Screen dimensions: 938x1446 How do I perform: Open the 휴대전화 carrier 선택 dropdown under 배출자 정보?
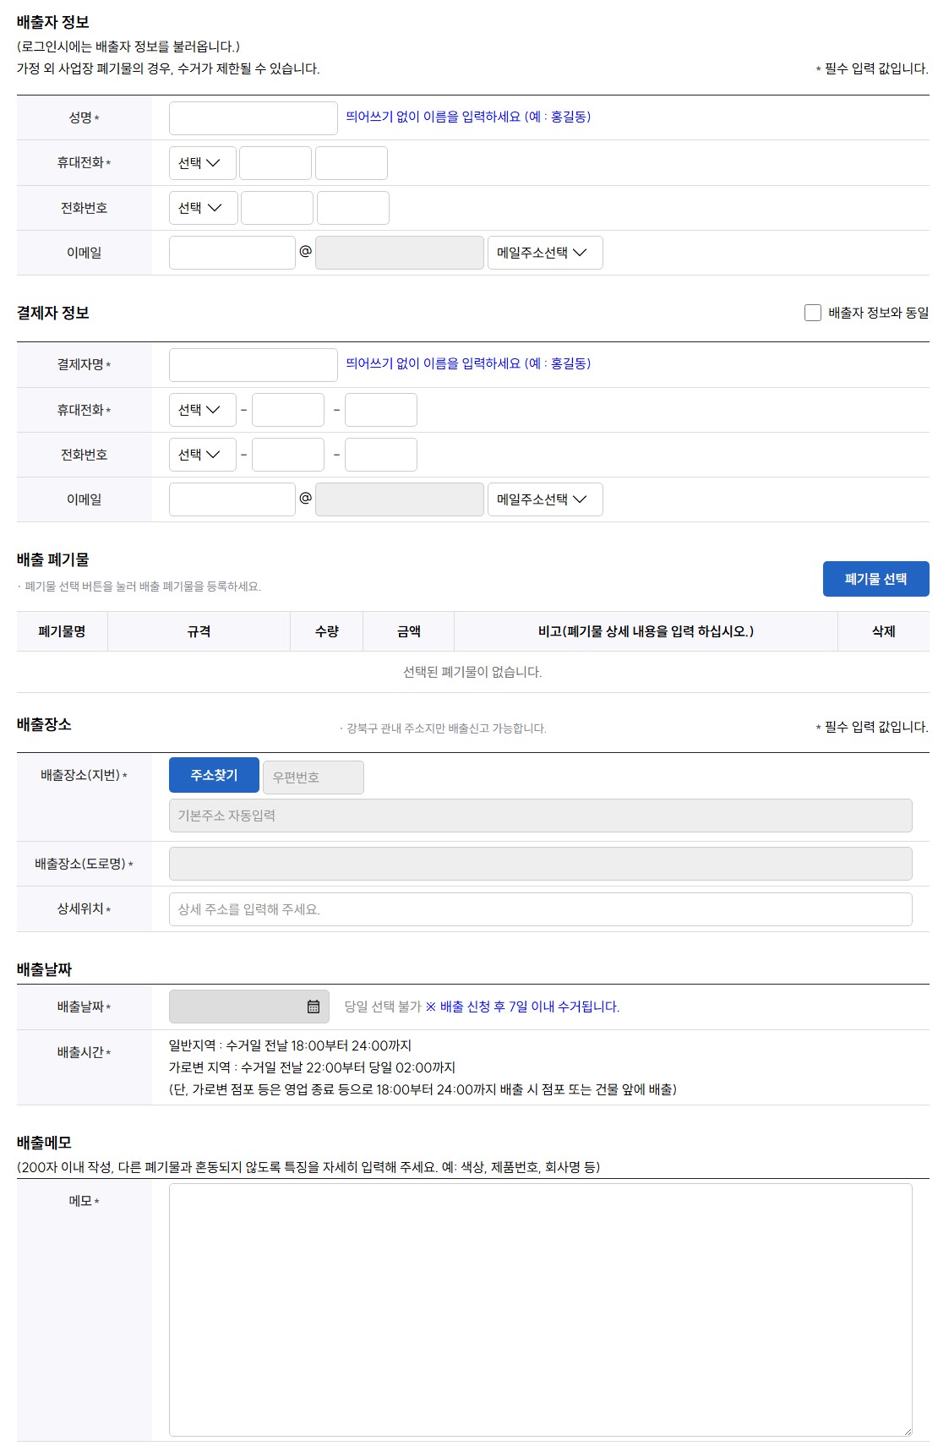click(x=203, y=162)
